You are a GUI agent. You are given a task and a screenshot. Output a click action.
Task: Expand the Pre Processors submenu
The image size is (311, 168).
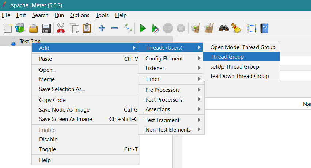pos(171,90)
